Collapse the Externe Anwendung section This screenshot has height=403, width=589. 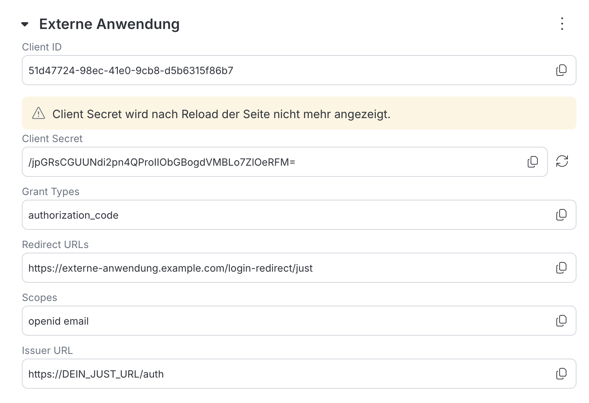[x=25, y=24]
